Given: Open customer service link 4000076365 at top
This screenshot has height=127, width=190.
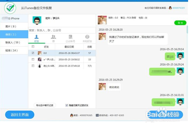Looking at the screenshot, I should click(x=178, y=8).
